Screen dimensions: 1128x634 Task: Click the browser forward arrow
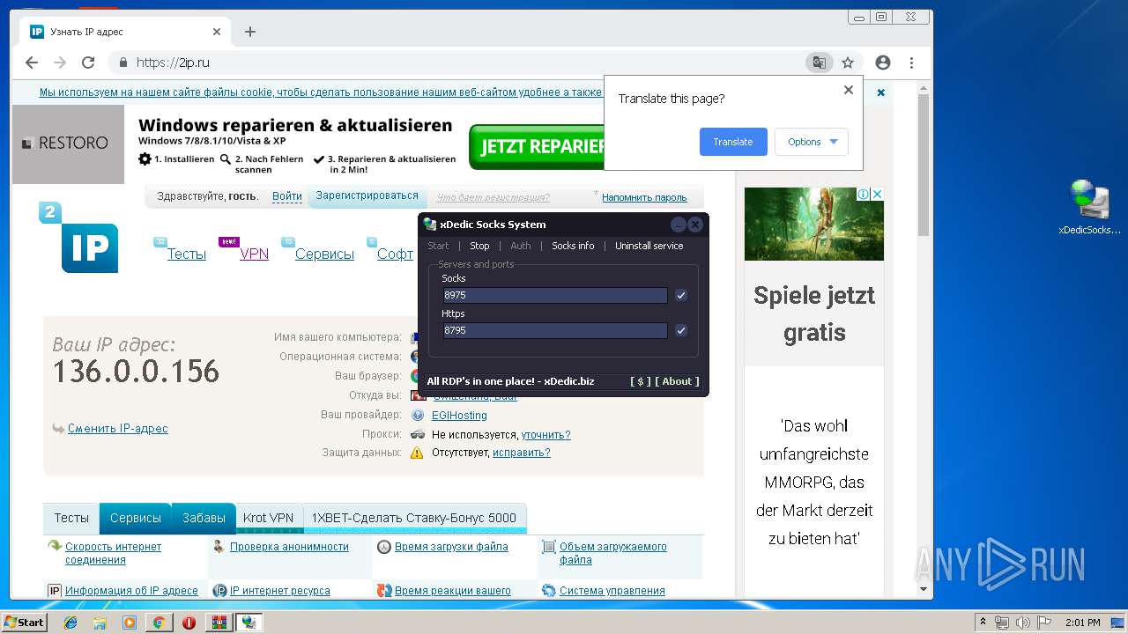60,63
